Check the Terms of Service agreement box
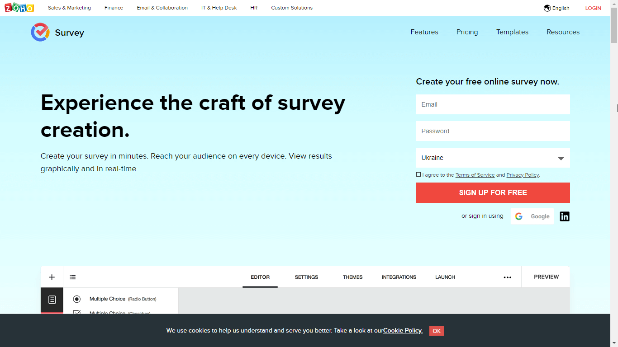Viewport: 618px width, 347px height. click(x=418, y=174)
